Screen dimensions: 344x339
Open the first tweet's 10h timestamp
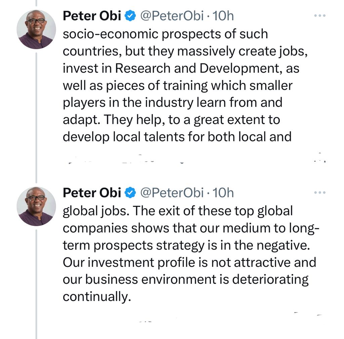(x=223, y=16)
